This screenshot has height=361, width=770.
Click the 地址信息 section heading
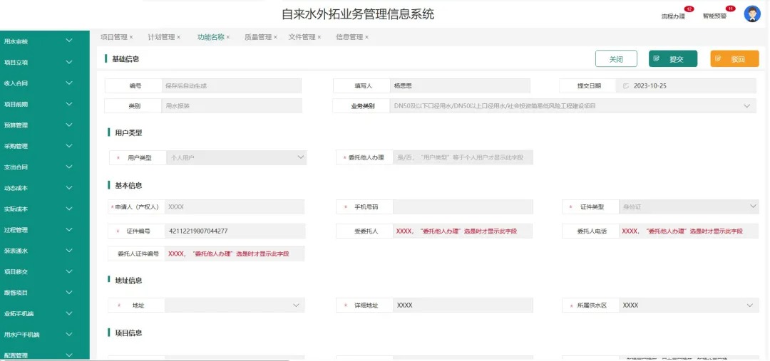pyautogui.click(x=128, y=281)
